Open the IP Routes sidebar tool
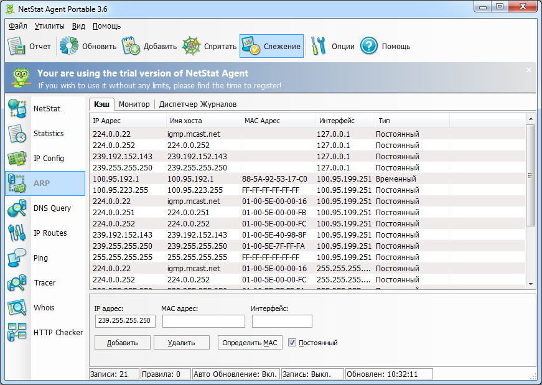 point(45,233)
